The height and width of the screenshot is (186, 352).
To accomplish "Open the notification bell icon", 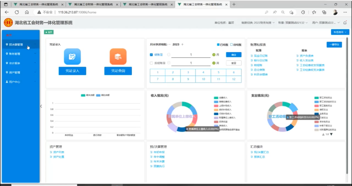I will [x=345, y=23].
